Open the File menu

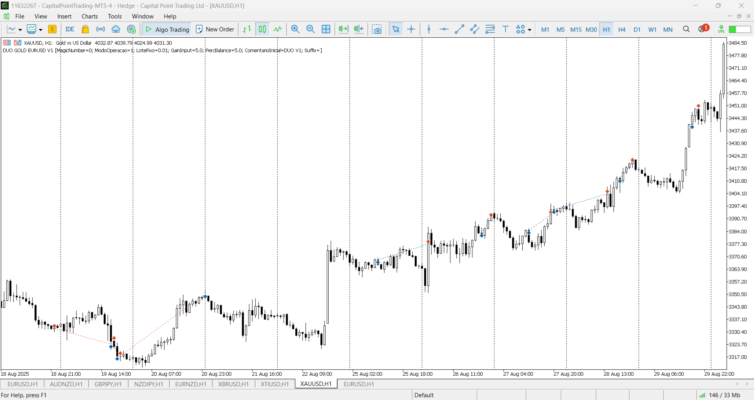point(20,16)
